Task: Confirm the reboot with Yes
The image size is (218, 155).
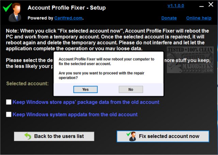Action: point(85,89)
